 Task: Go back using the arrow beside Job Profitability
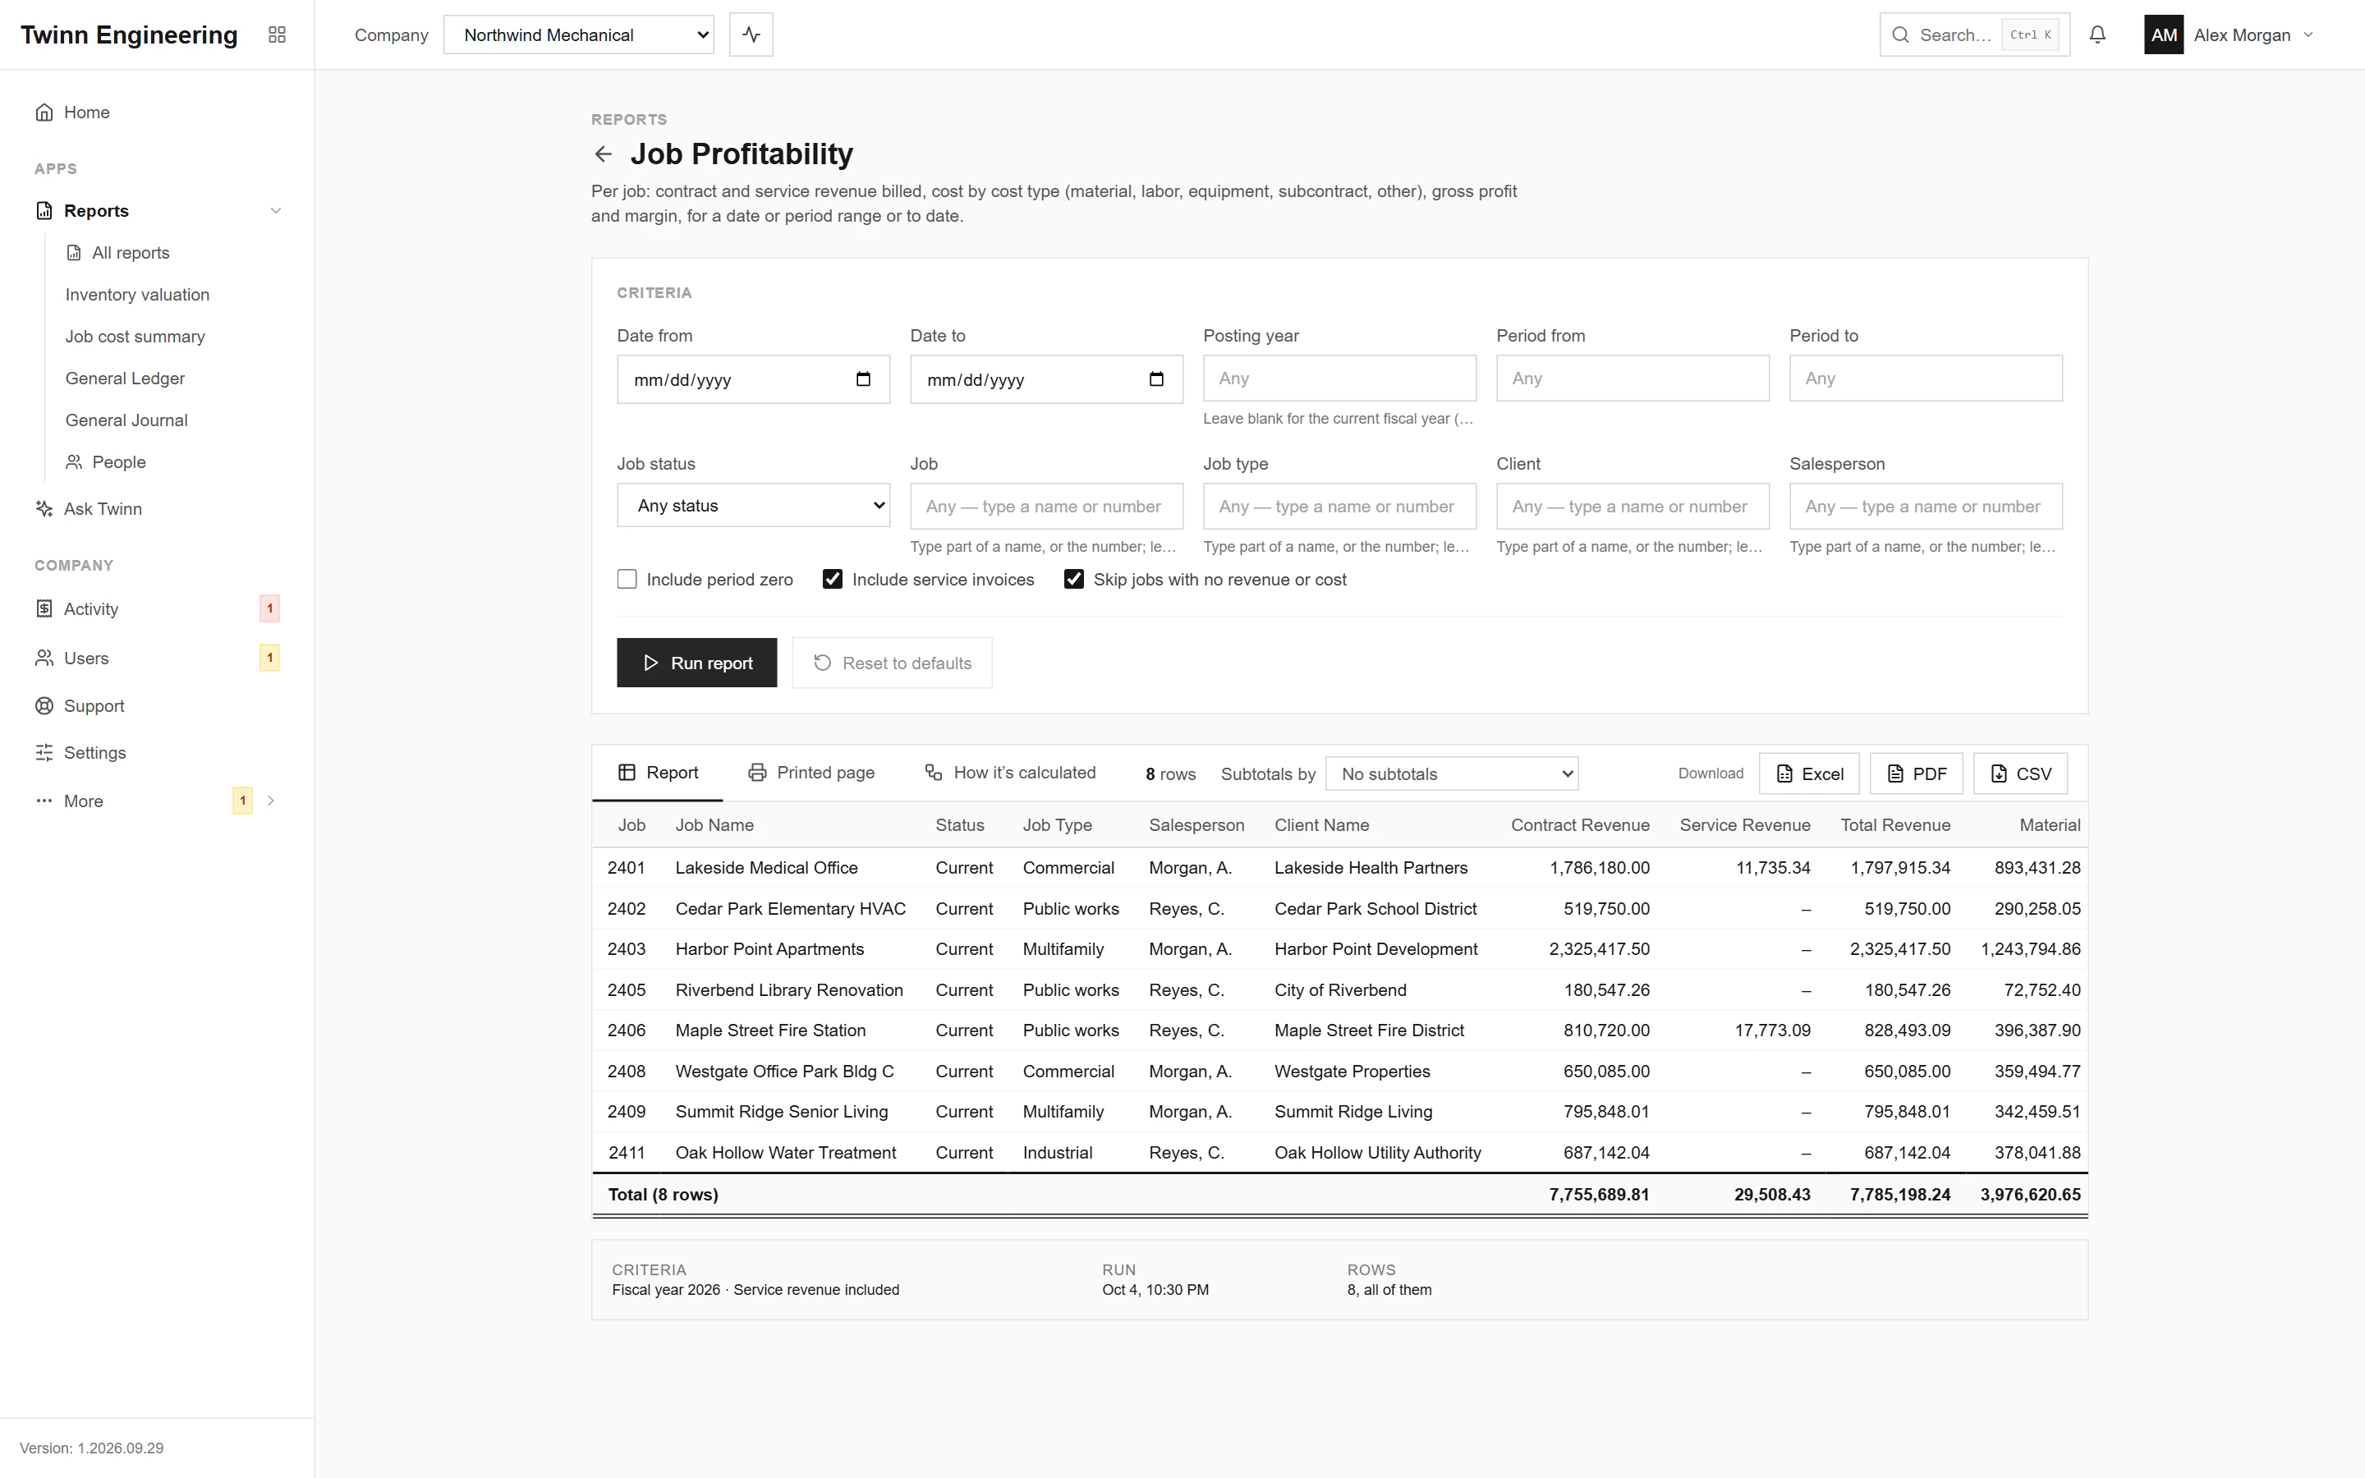[x=603, y=154]
